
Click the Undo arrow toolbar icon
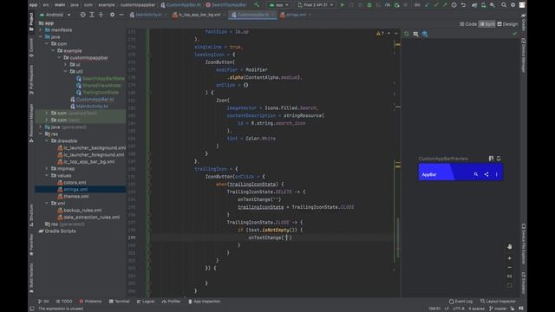[463, 5]
